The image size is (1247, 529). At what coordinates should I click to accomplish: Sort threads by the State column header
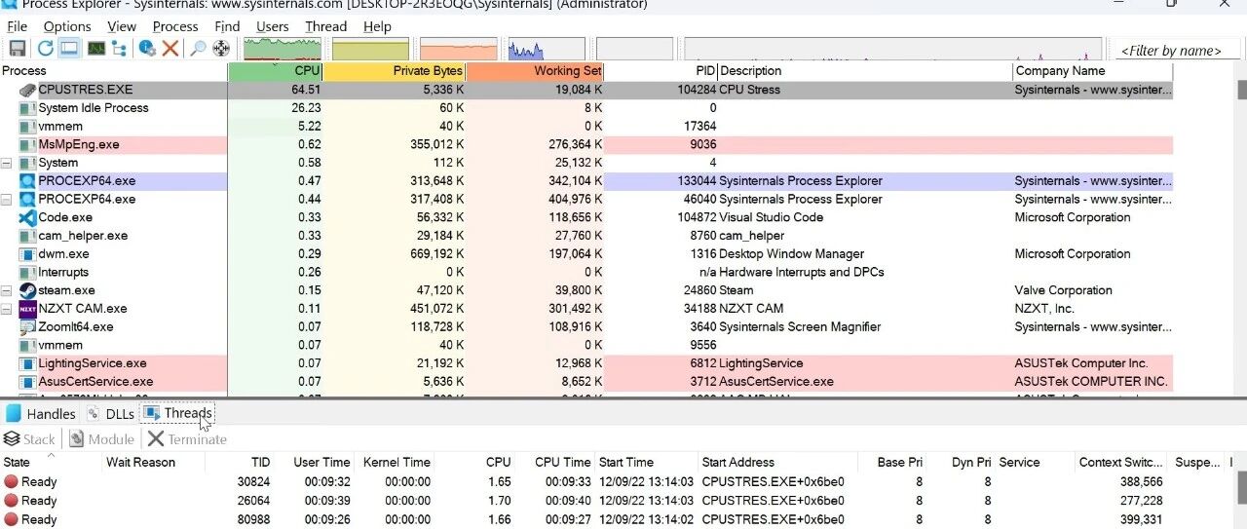(x=52, y=463)
